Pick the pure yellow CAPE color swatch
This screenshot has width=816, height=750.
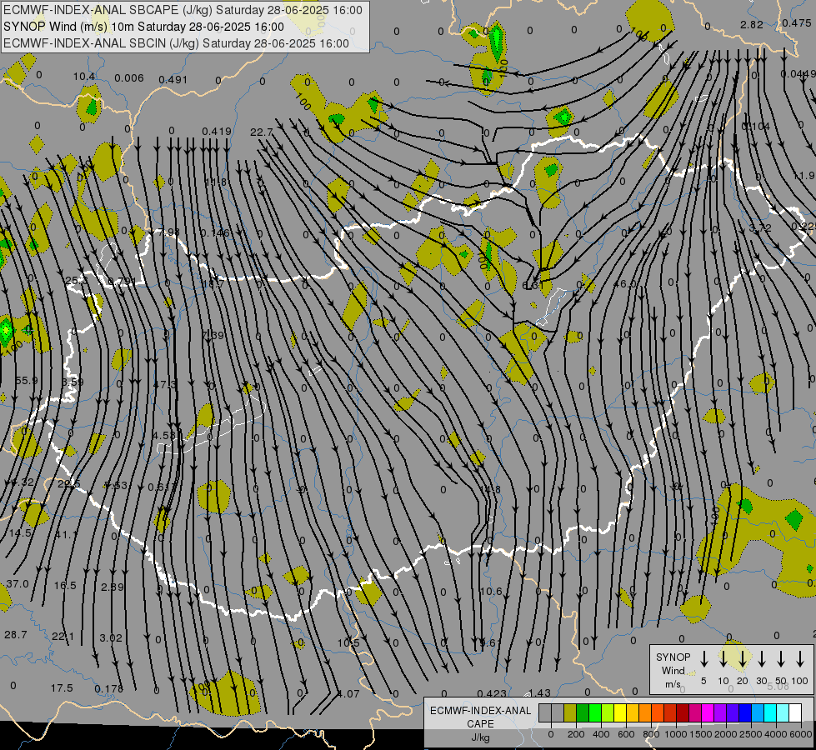tap(620, 713)
